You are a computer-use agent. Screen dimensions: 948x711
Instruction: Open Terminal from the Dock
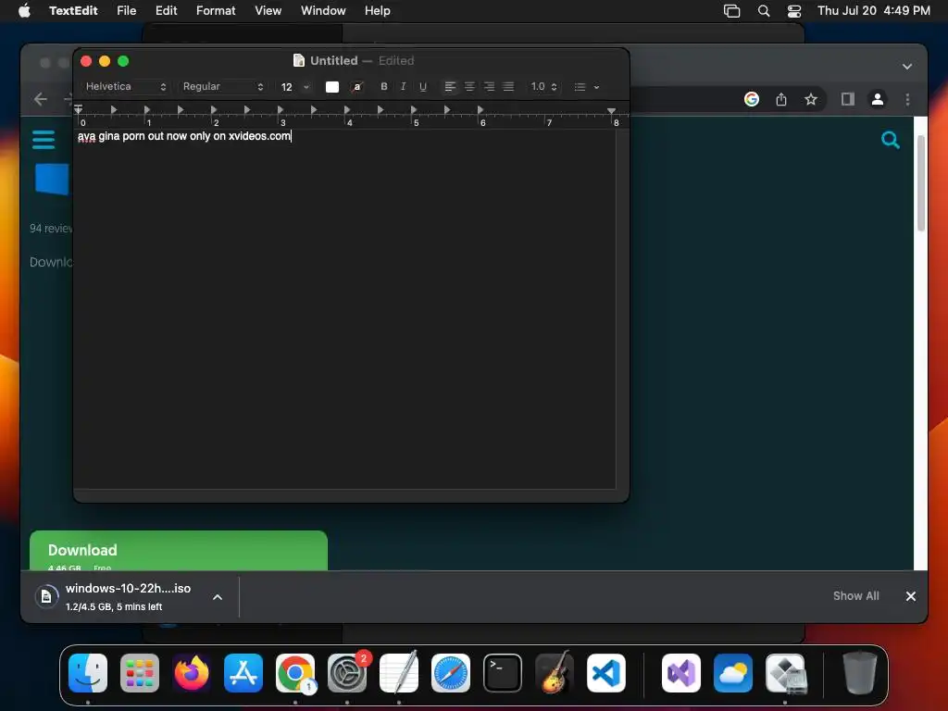[x=503, y=673]
